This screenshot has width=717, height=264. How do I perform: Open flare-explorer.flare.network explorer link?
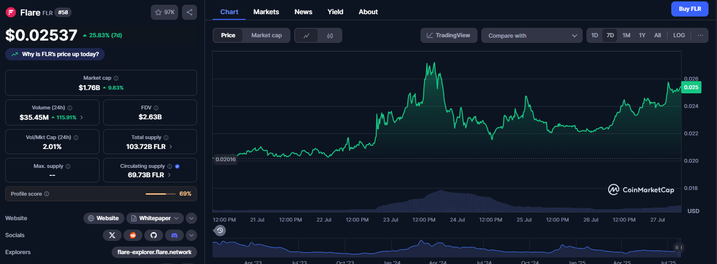point(154,252)
